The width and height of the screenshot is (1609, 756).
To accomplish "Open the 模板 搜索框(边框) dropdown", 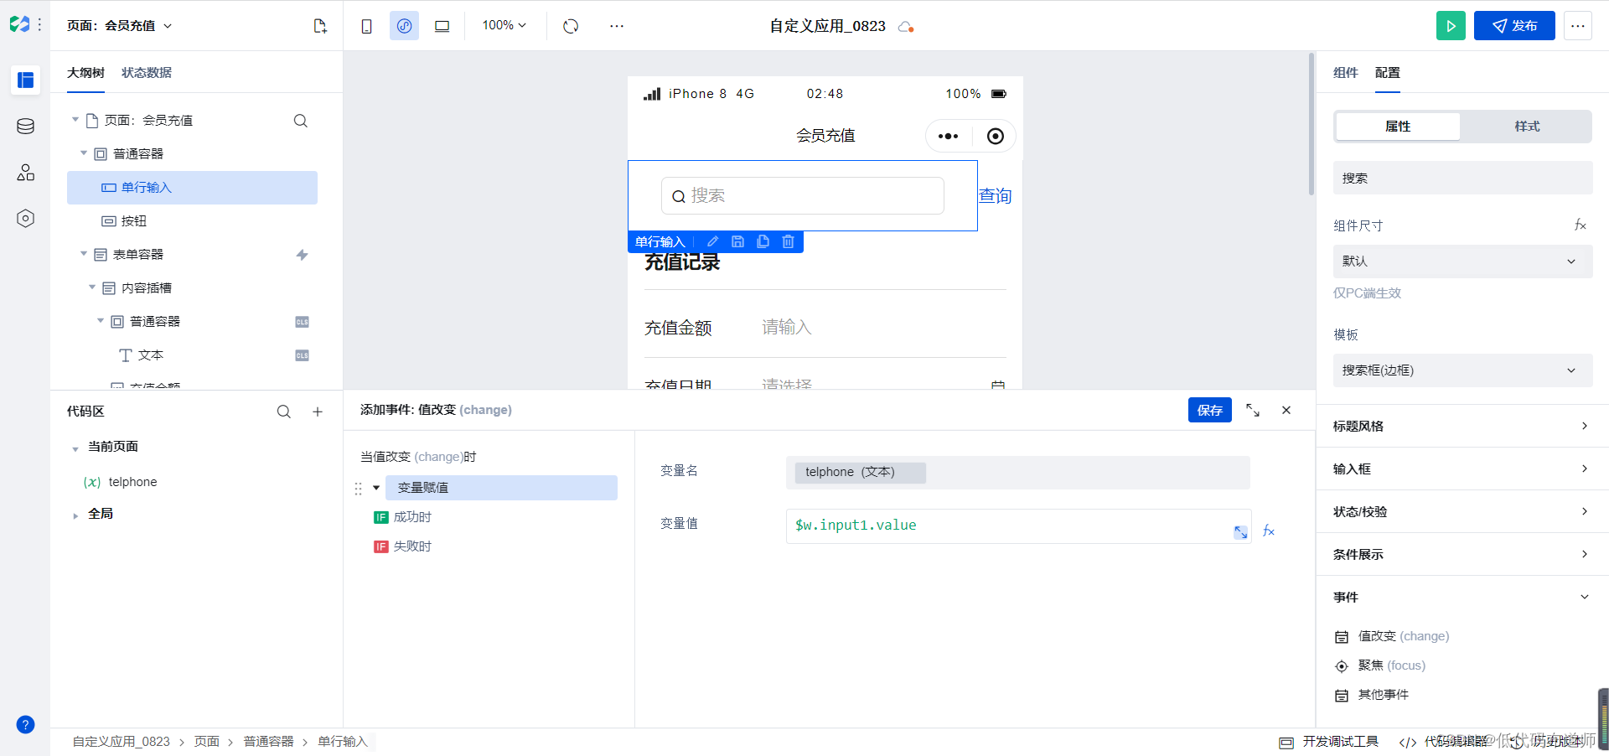I will [x=1462, y=370].
